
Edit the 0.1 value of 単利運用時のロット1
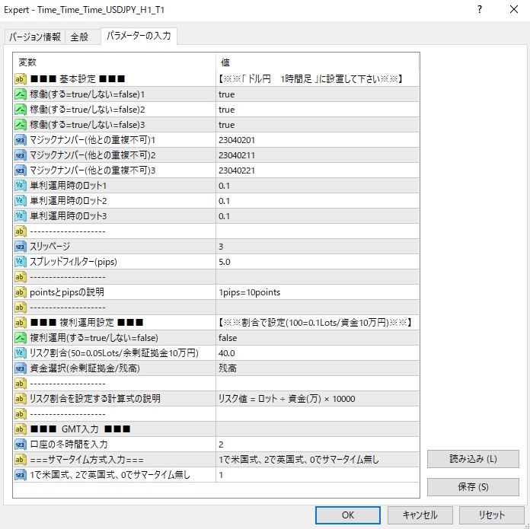(317, 186)
